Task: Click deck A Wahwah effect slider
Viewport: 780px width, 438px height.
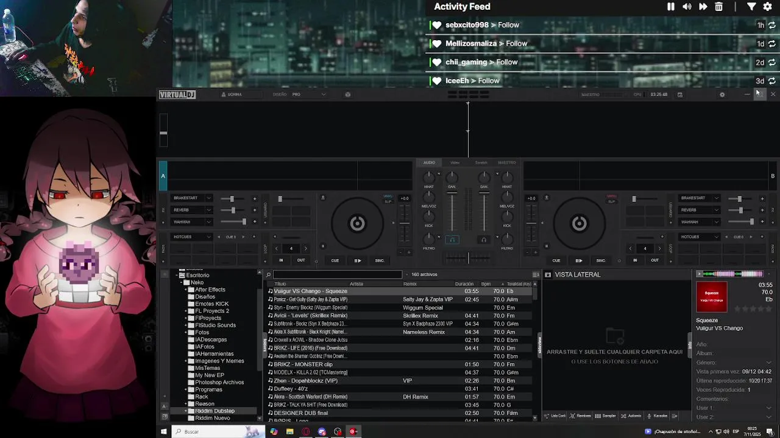Action: coord(233,222)
